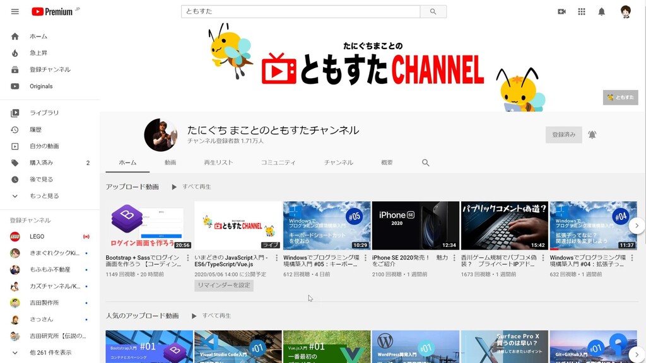This screenshot has height=363, width=646.
Task: Open options menu for Bootstrap + Sass video
Action: tap(188, 258)
